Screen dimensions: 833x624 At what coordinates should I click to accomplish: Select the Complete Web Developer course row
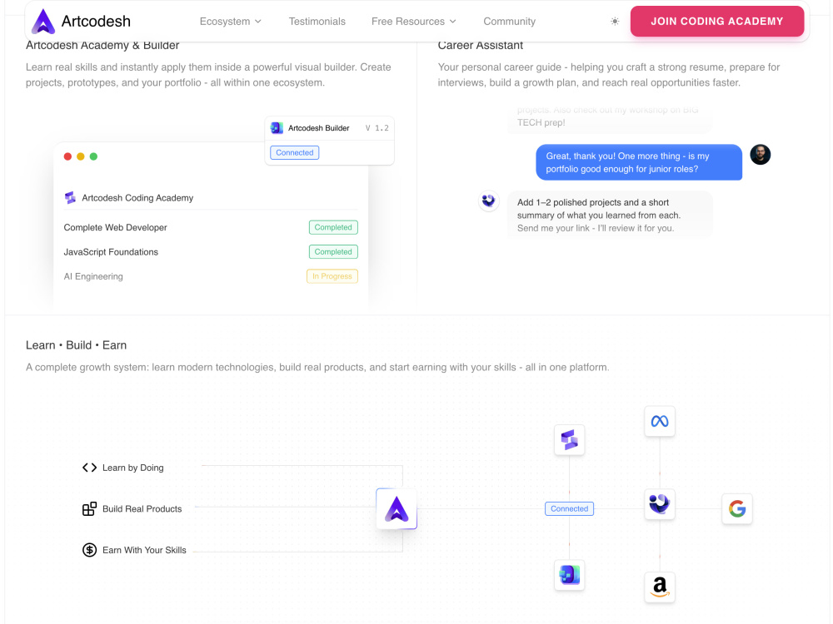pos(211,227)
